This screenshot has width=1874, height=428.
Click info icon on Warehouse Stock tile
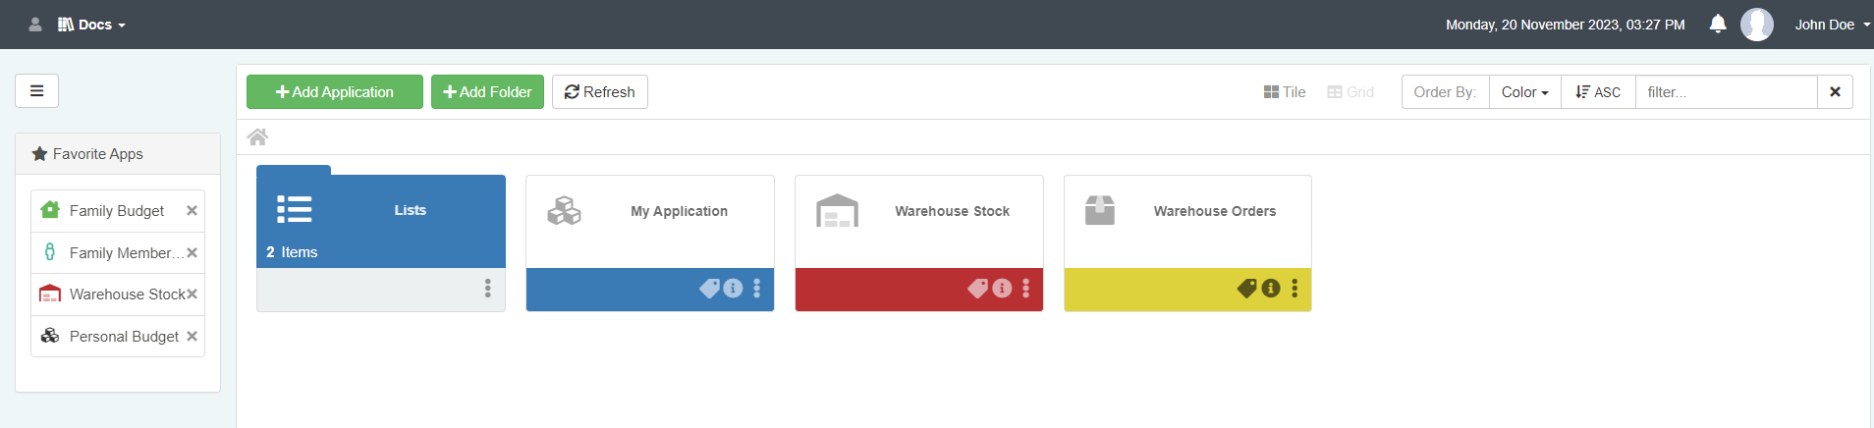pyautogui.click(x=1002, y=289)
